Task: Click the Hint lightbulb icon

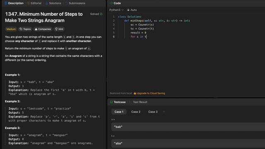Action: tap(56, 29)
